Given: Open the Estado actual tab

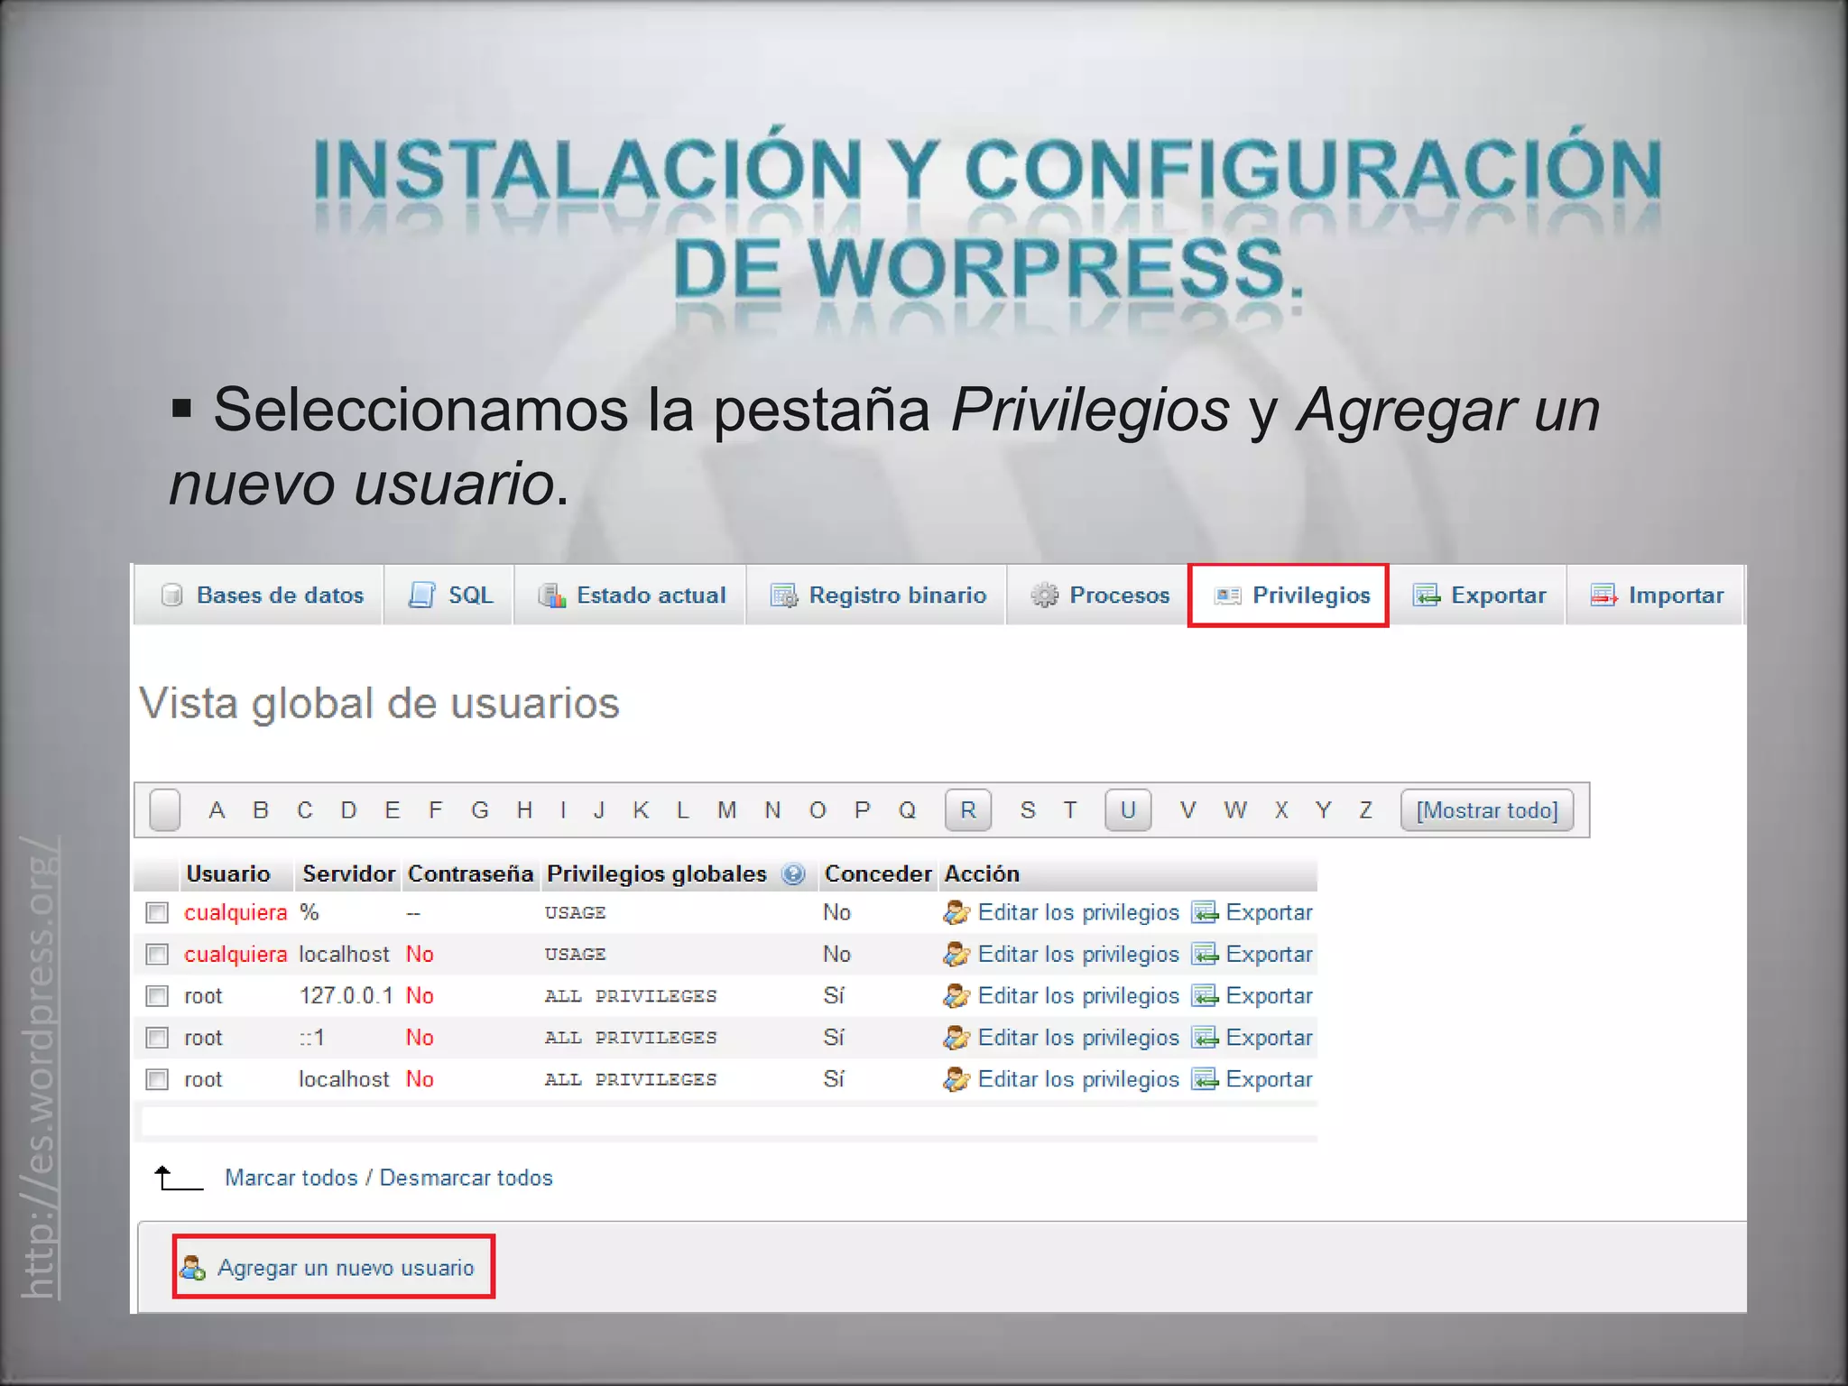Looking at the screenshot, I should (630, 596).
